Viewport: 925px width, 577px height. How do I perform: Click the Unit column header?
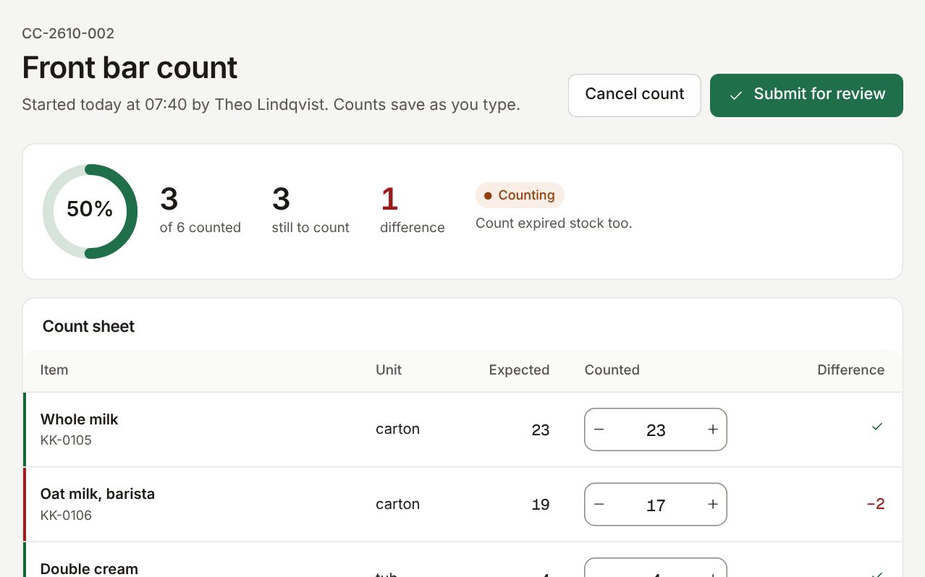point(389,369)
